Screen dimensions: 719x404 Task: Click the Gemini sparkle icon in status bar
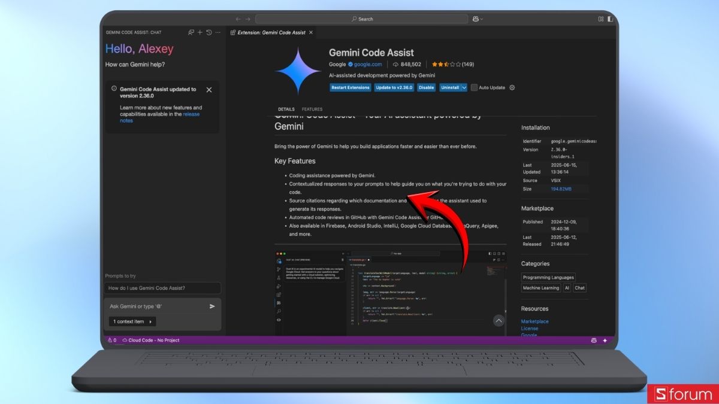click(605, 340)
